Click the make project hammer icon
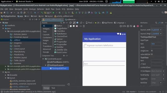 (42, 13)
